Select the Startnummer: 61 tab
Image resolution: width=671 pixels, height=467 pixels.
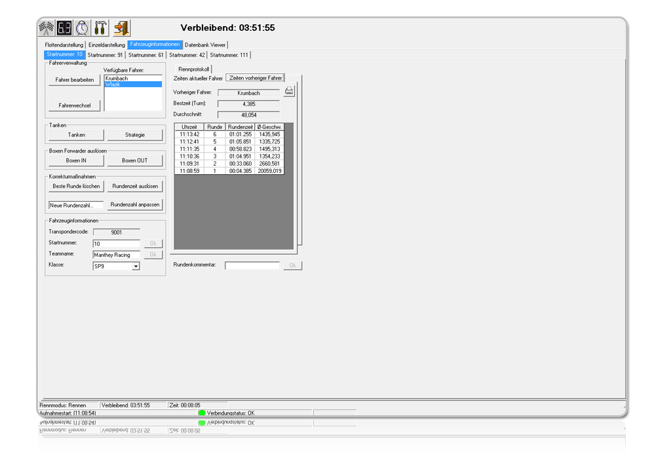coord(146,55)
